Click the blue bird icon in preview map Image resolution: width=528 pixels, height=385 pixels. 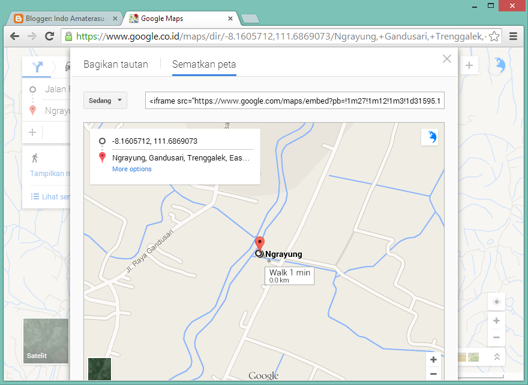tap(430, 137)
